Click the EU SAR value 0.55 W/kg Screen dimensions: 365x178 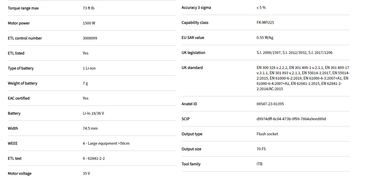[x=265, y=38]
